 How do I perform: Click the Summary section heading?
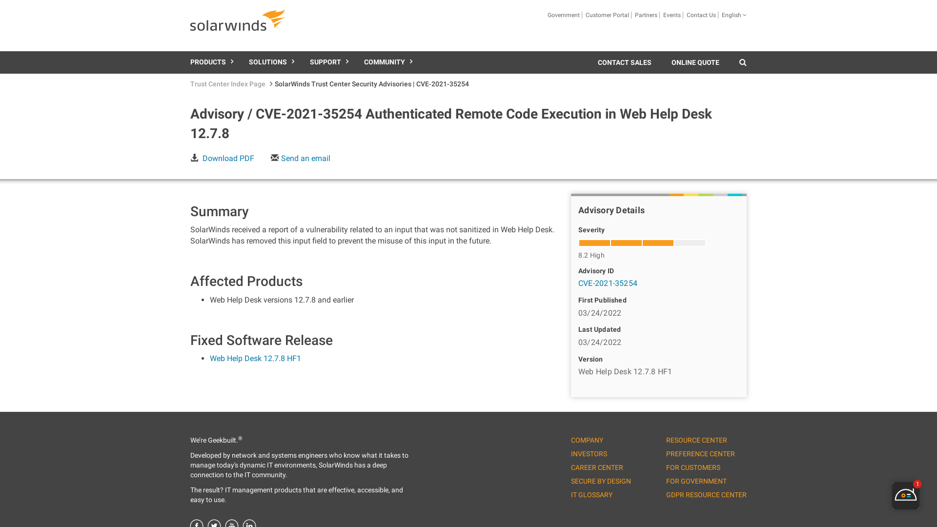(x=219, y=211)
